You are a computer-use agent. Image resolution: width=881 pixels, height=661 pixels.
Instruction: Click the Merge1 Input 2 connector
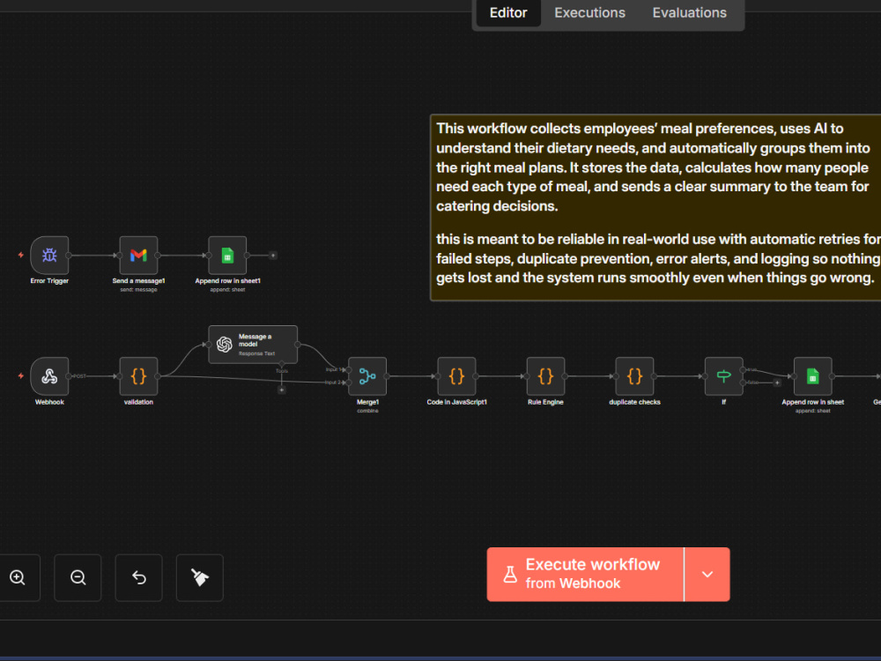tap(348, 382)
